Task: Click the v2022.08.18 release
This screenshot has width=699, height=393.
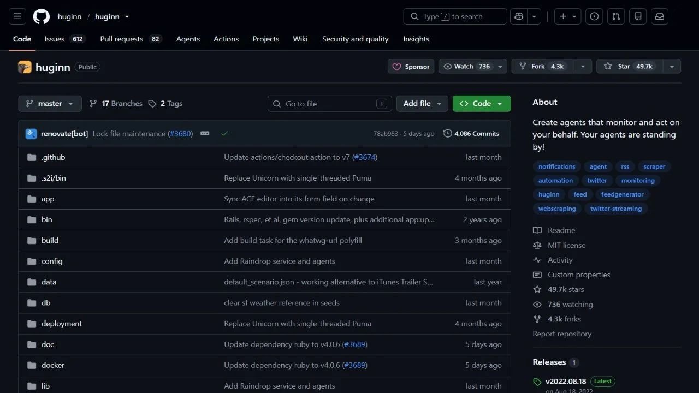Action: click(566, 382)
